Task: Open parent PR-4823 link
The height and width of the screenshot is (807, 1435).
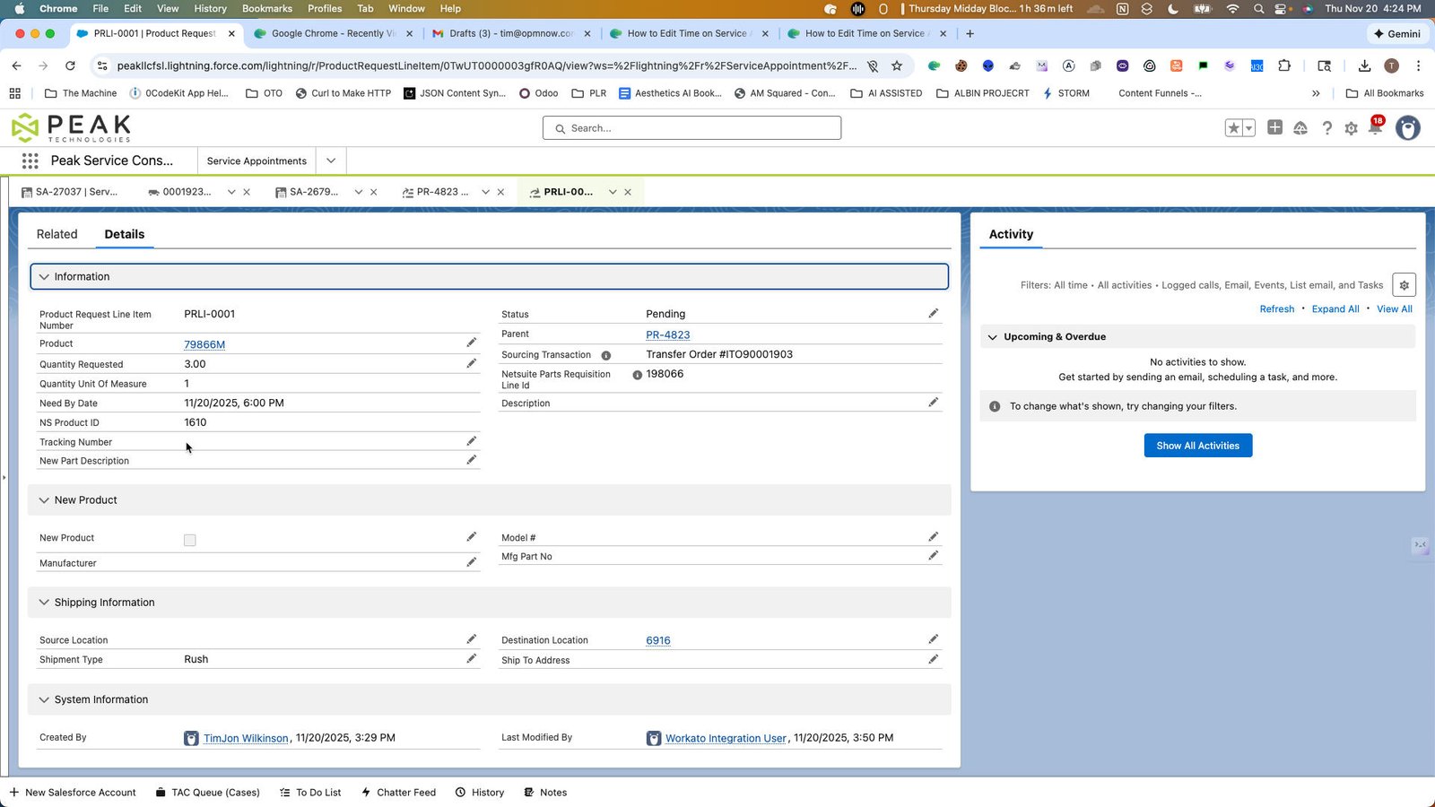Action: (x=667, y=334)
